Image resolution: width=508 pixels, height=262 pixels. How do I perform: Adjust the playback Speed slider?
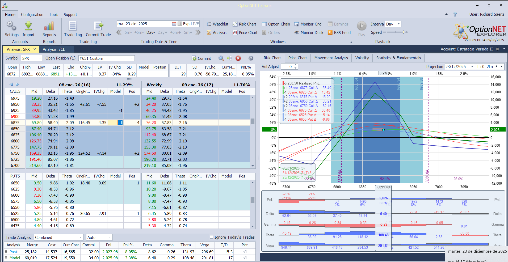tap(396, 32)
